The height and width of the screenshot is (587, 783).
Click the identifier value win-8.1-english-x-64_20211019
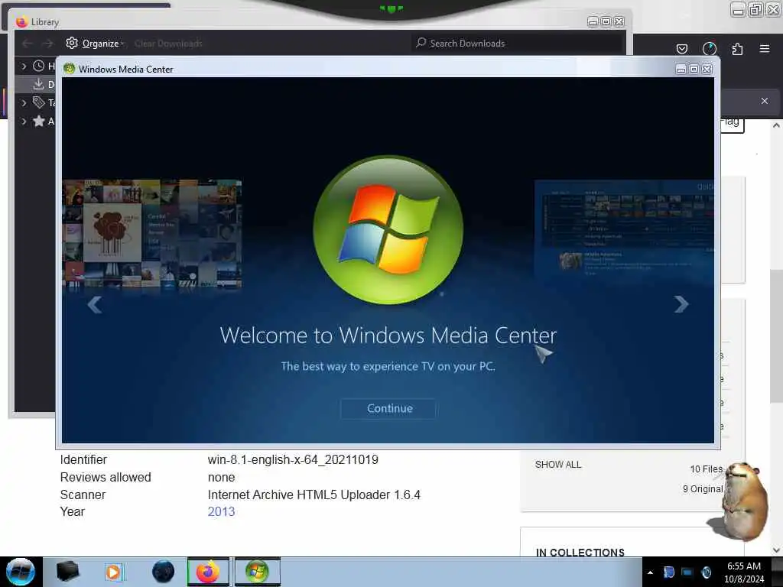click(293, 459)
